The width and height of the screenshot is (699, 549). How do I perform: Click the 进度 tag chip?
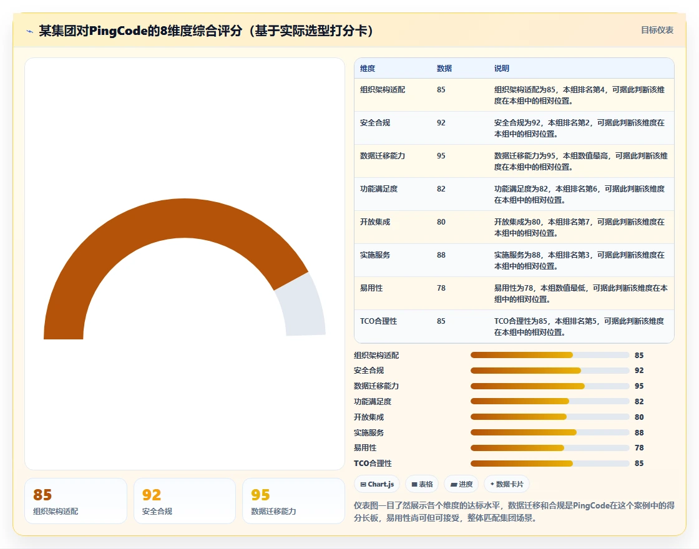461,484
